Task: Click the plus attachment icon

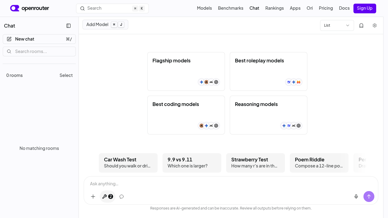Action: click(x=93, y=197)
